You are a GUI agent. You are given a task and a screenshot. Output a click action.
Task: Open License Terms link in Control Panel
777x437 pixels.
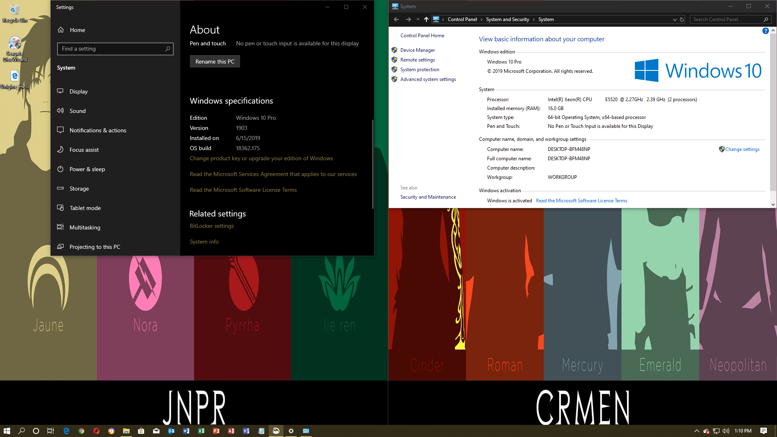tap(581, 201)
